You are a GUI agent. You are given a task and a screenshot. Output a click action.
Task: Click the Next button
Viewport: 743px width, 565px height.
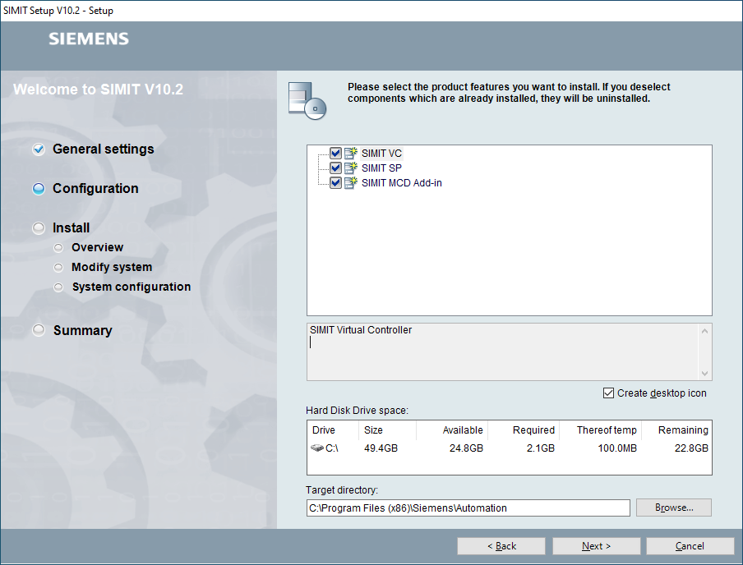pos(596,546)
